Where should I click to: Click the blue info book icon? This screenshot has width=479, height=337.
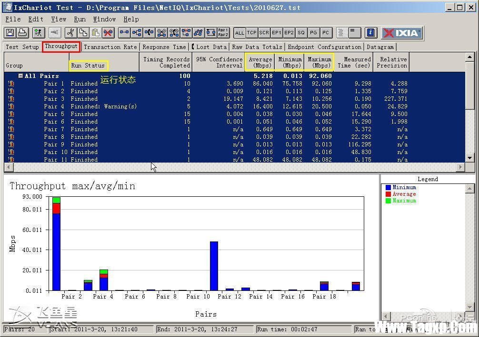pyautogui.click(x=371, y=32)
